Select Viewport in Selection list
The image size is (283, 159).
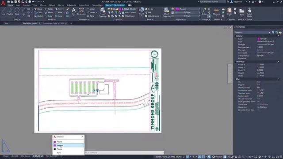pos(68,145)
